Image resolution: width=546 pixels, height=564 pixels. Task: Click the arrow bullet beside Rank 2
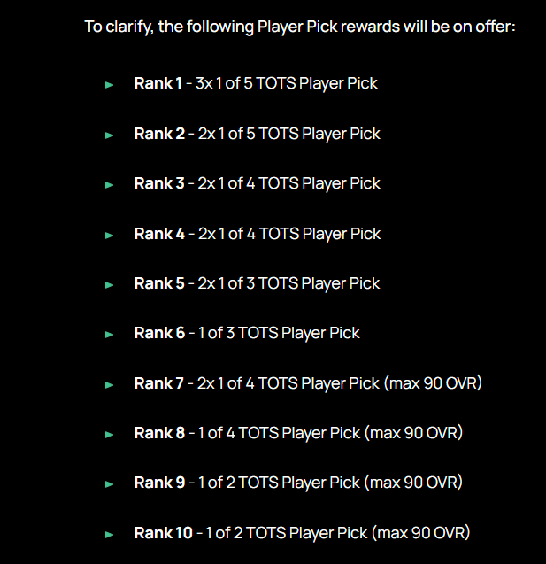pyautogui.click(x=110, y=135)
